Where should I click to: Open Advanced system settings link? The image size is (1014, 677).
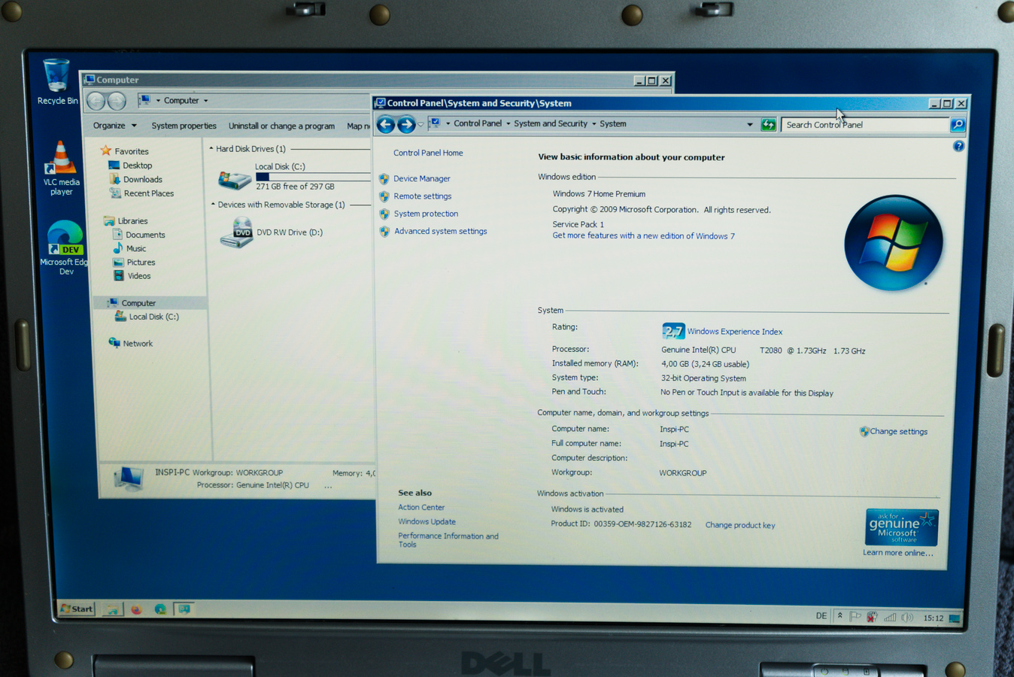[x=440, y=231]
